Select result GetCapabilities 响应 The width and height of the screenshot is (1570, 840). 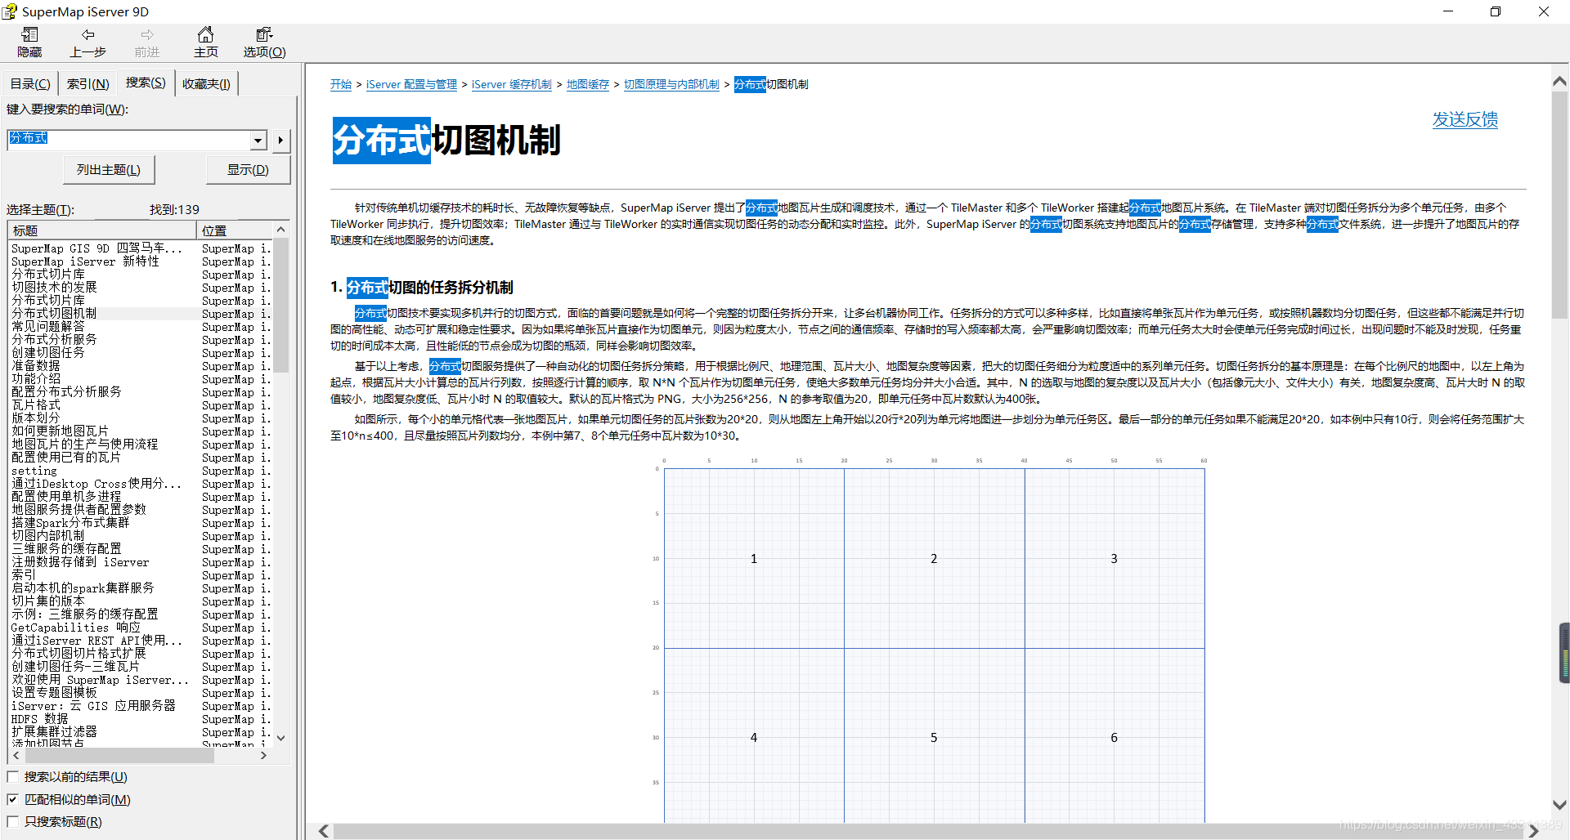pos(76,628)
